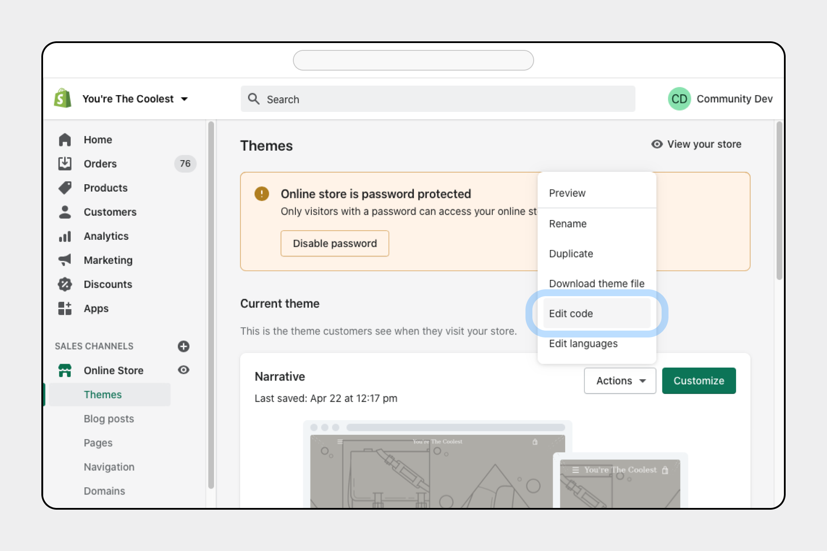Focus the Search input field
Image resolution: width=827 pixels, height=551 pixels.
[x=438, y=99]
